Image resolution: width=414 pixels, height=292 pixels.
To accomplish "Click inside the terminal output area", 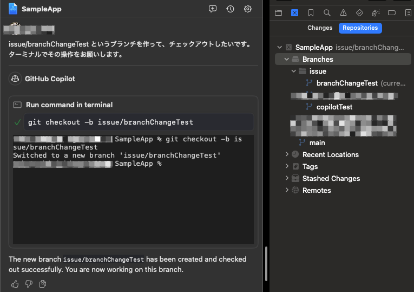I will (x=133, y=189).
